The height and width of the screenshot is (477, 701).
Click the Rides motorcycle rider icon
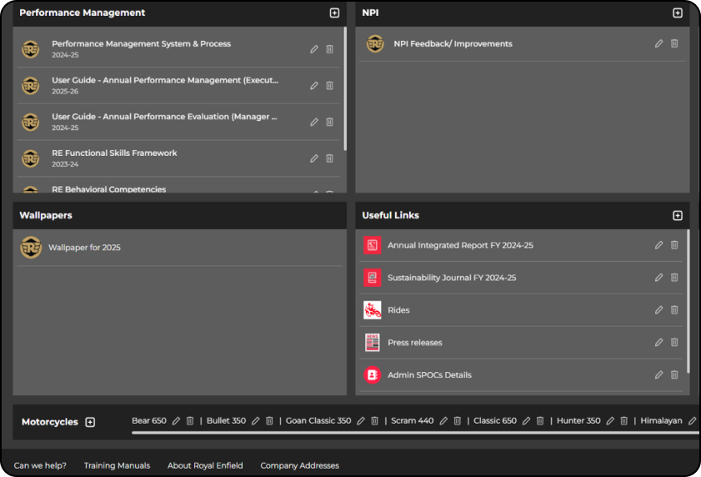373,310
